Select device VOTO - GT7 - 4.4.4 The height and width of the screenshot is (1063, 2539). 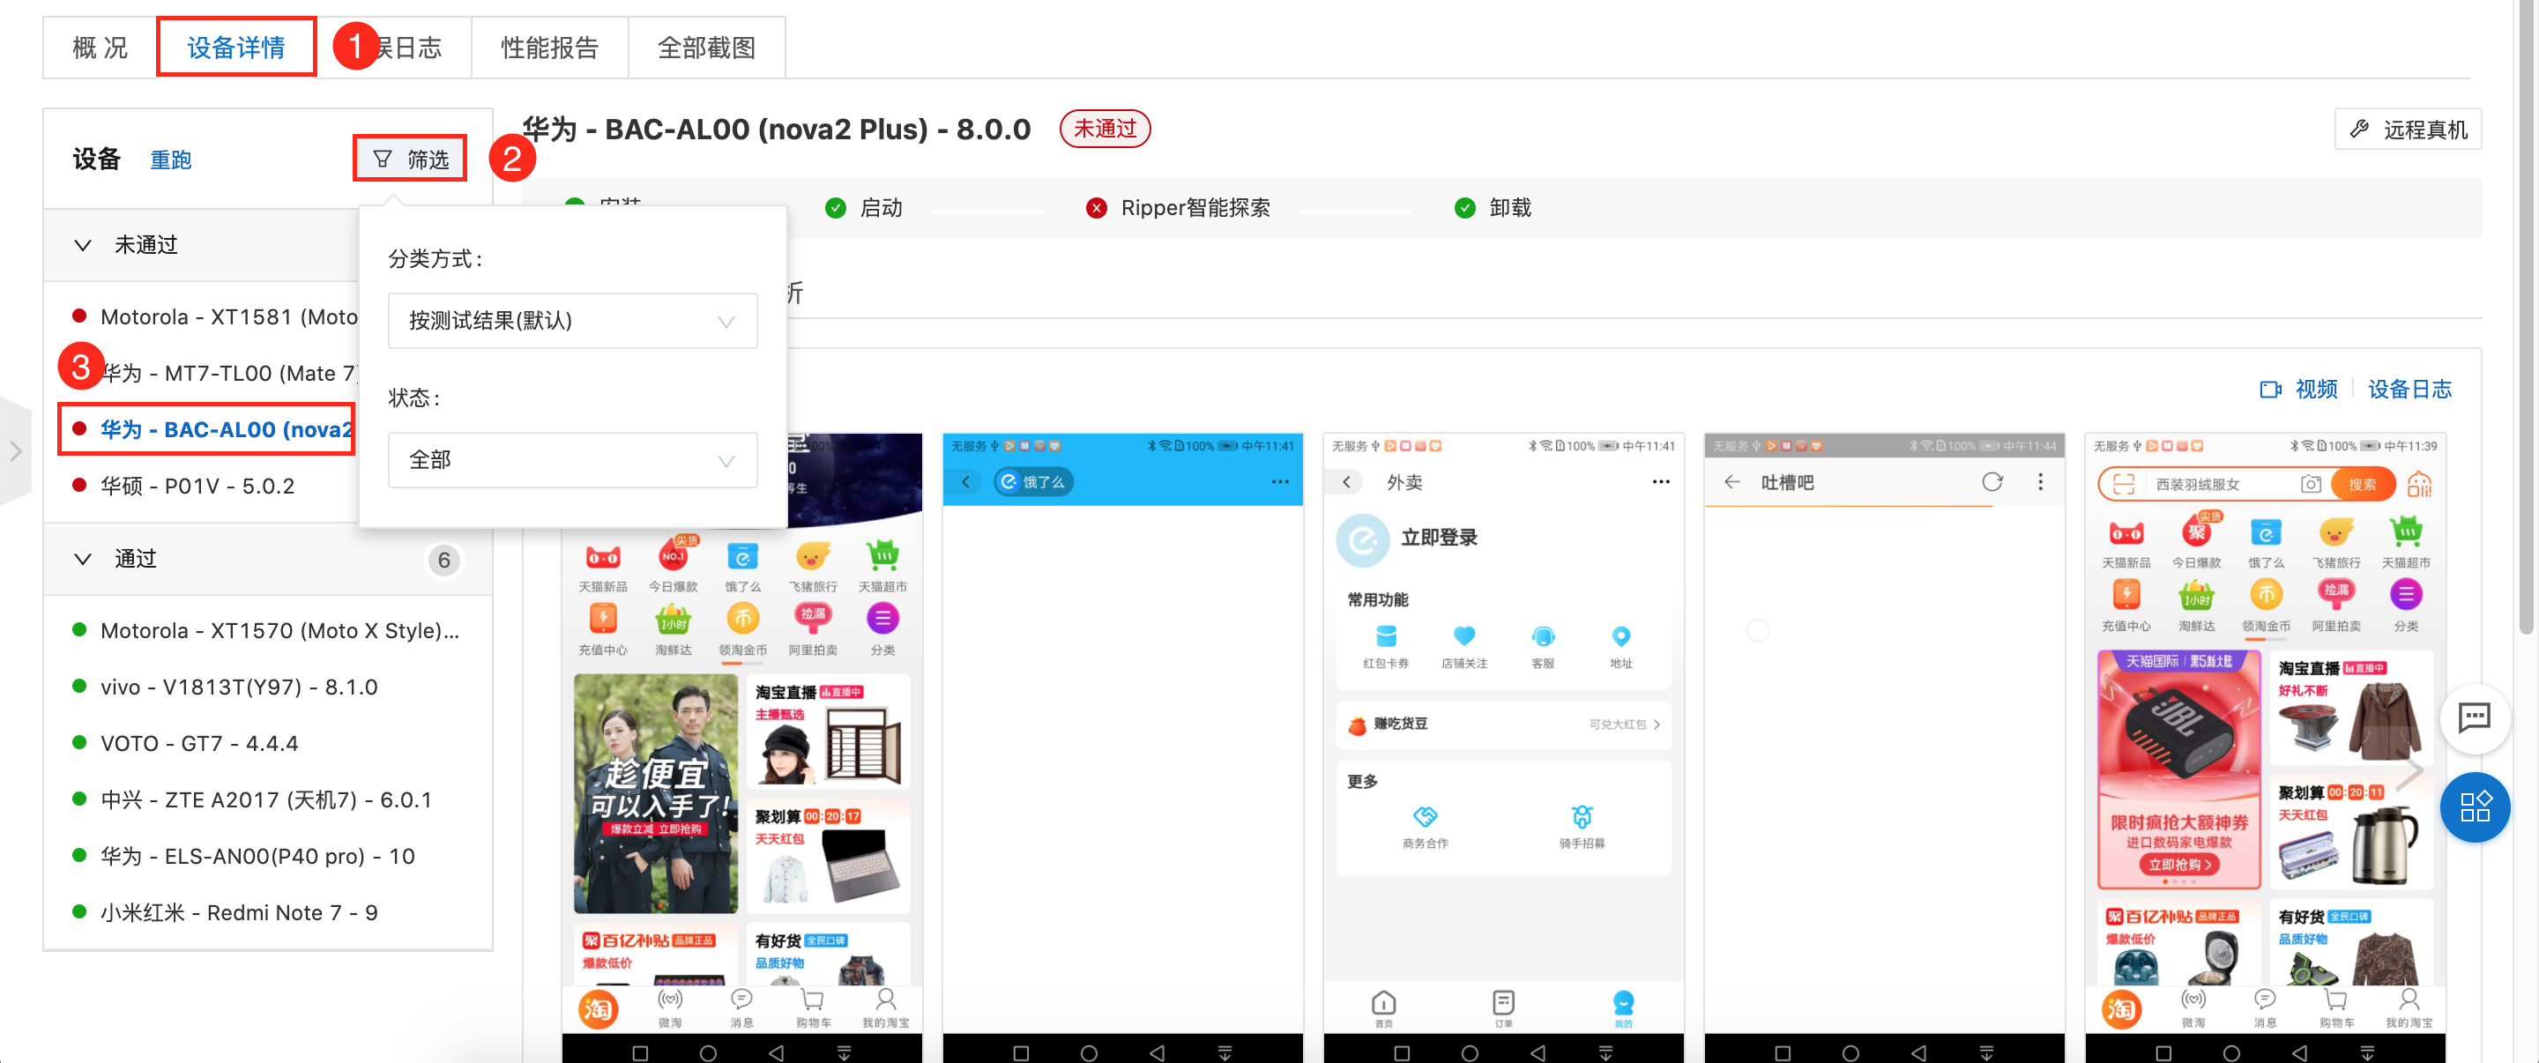pos(199,743)
